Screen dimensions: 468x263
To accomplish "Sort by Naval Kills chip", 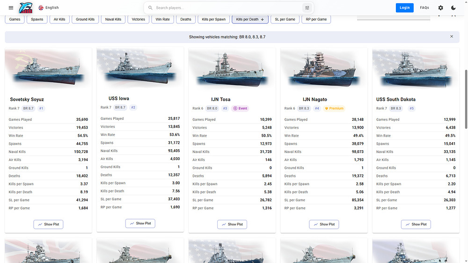I will click(x=113, y=19).
